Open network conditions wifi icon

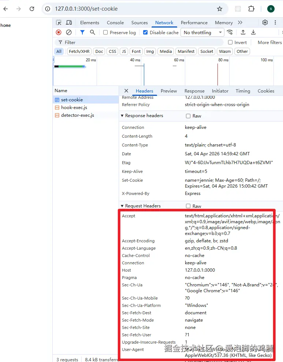tap(230, 32)
